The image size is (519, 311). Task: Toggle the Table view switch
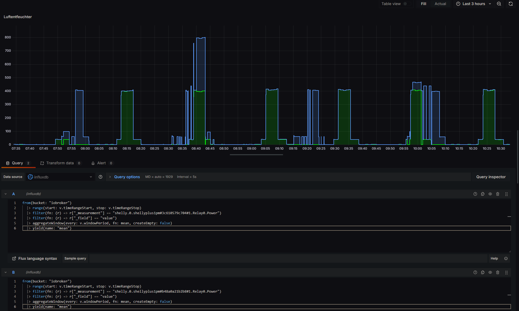tap(407, 4)
